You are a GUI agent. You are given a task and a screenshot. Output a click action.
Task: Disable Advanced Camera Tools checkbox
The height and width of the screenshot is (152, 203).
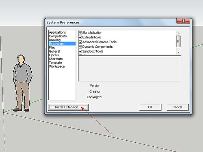coord(80,42)
